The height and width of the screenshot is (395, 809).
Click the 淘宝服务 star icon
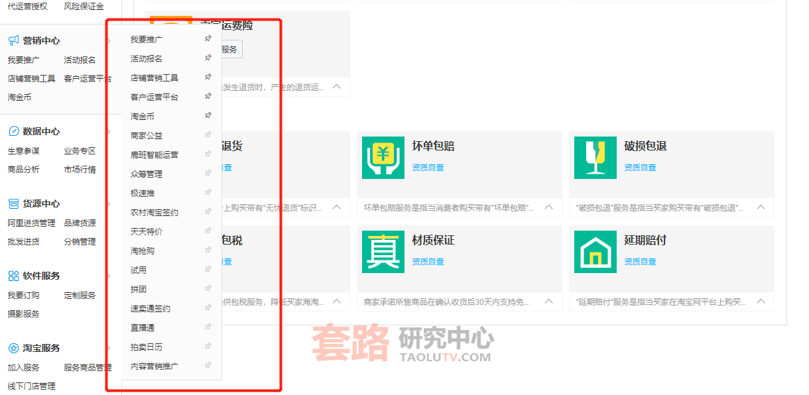click(x=13, y=348)
